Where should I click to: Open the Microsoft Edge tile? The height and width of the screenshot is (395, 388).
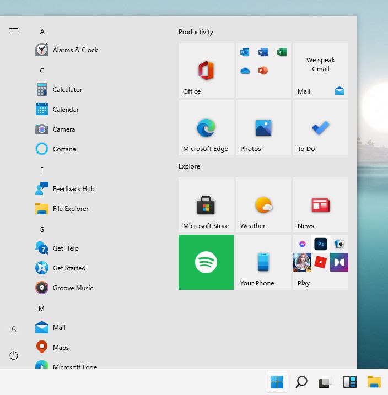click(206, 128)
